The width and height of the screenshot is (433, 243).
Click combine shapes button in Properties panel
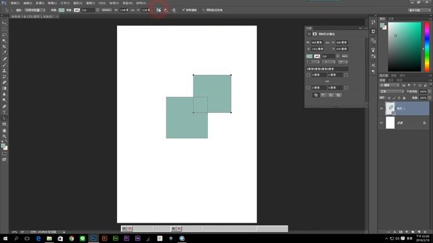[316, 95]
